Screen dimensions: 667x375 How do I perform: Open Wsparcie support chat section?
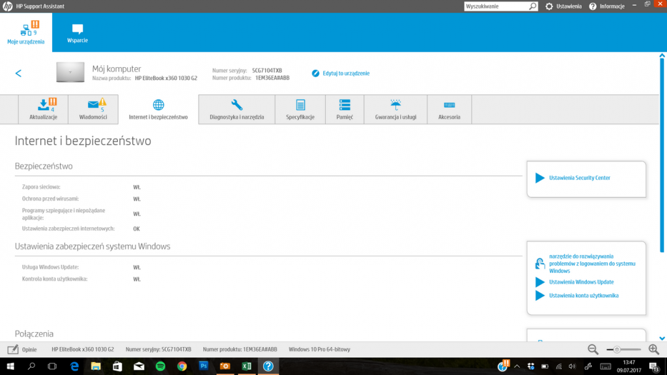[78, 33]
